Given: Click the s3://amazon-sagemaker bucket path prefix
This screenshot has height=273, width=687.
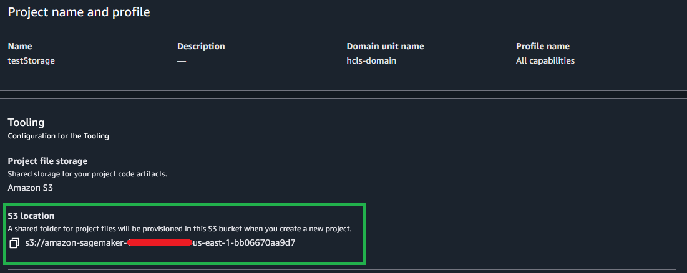Looking at the screenshot, I should tap(75, 242).
